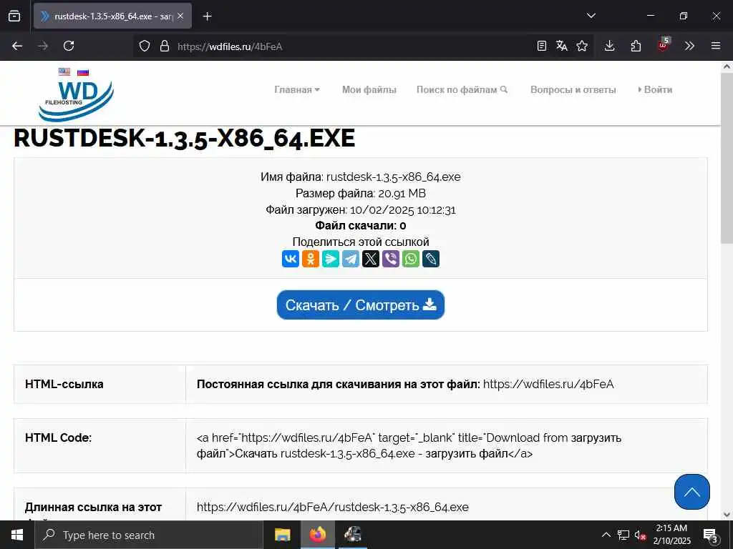Screen dimensions: 733x549
Task: Open File Explorer from taskbar
Action: [x=282, y=535]
